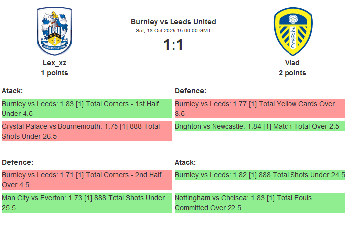This screenshot has width=347, height=228.
Task: Click Vlad's lower Atack section heading
Action: (x=185, y=162)
